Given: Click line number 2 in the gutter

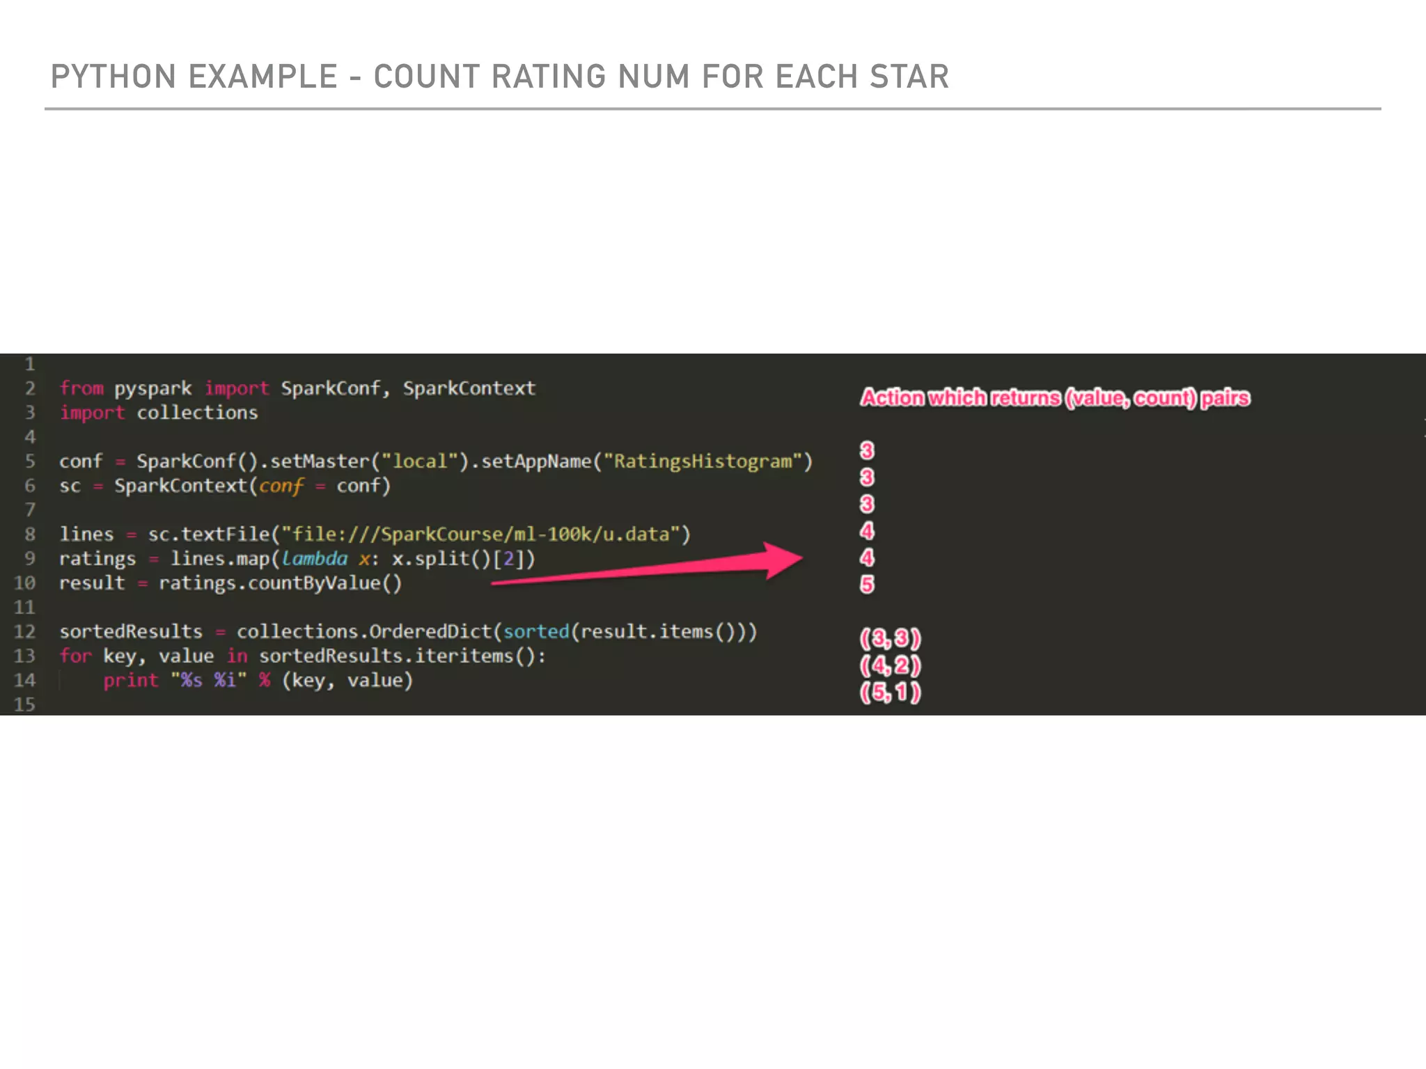Looking at the screenshot, I should (x=30, y=388).
